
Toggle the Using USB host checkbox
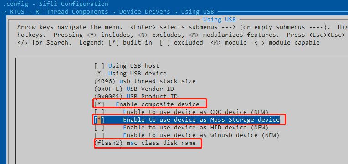[99, 66]
